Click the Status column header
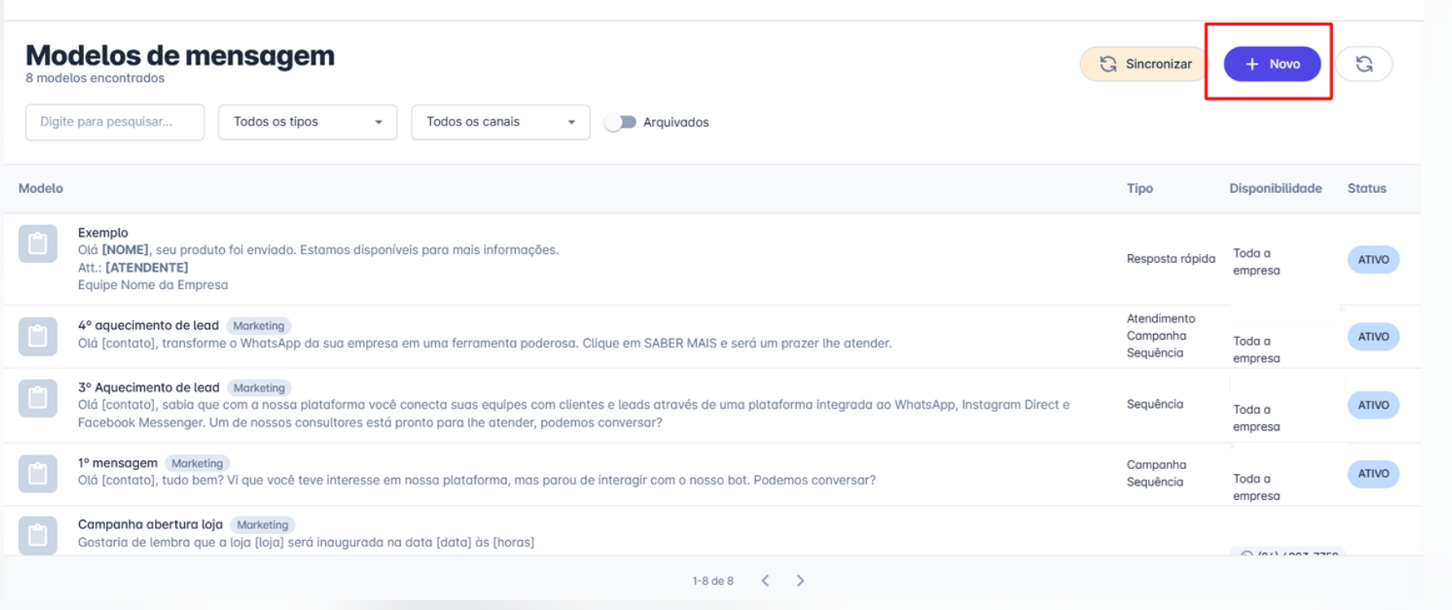Image resolution: width=1452 pixels, height=610 pixels. pyautogui.click(x=1366, y=188)
